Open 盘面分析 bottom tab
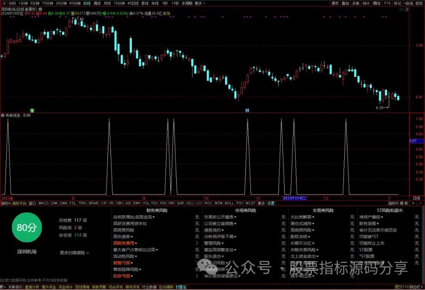This screenshot has height=290, width=425. (x=32, y=287)
